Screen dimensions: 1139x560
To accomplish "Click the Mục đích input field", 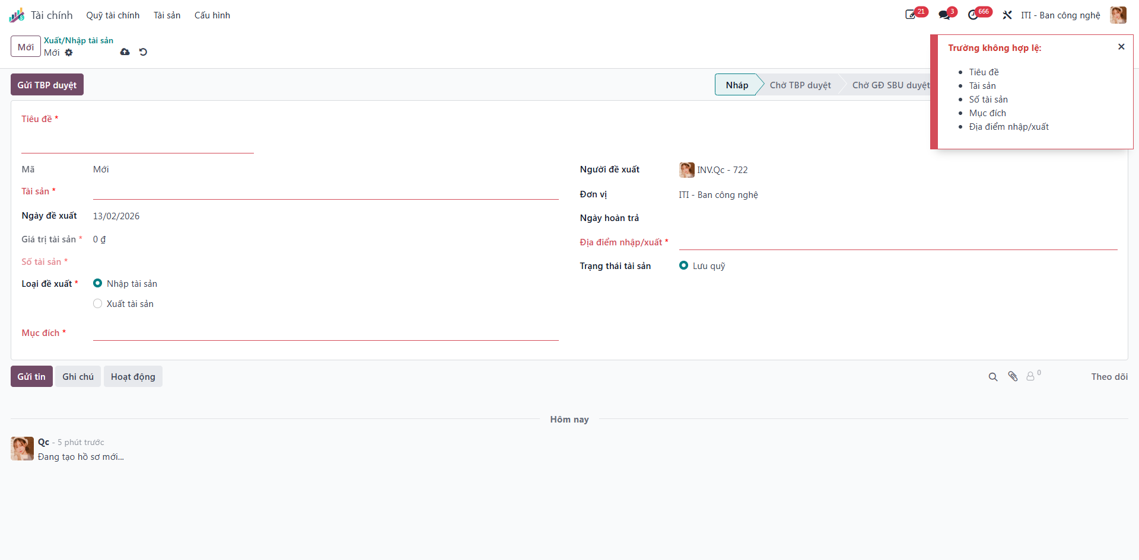I will (326, 332).
